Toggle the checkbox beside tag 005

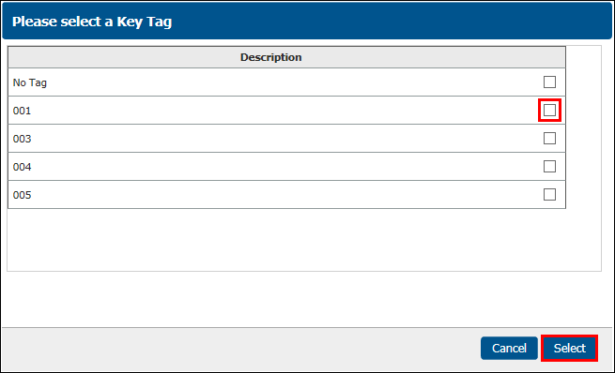click(x=549, y=195)
